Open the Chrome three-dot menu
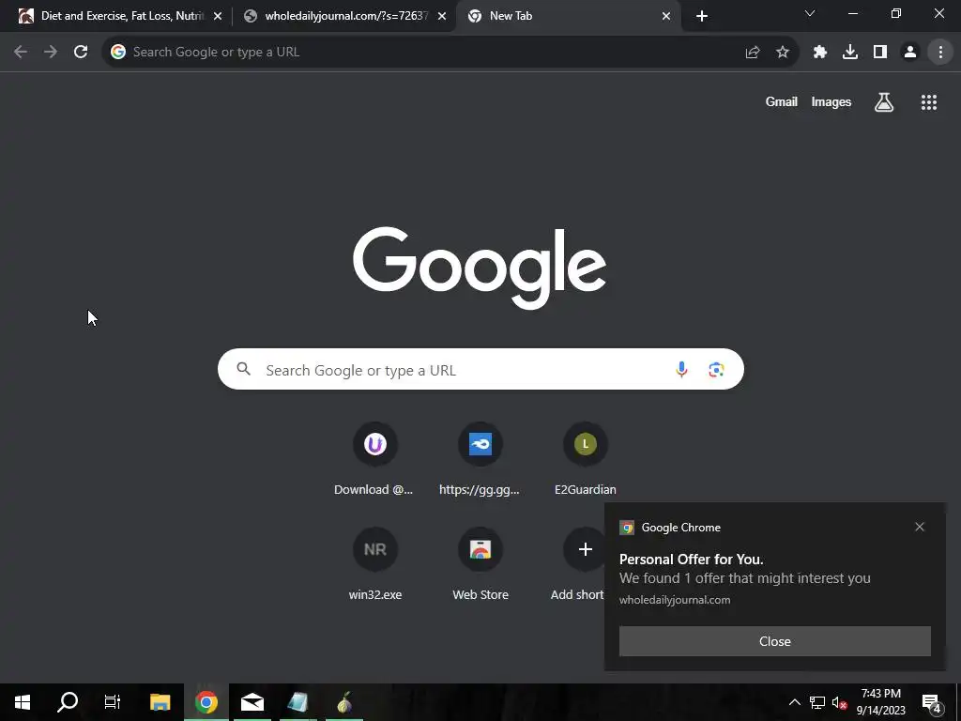Viewport: 961px width, 721px height. click(x=940, y=53)
